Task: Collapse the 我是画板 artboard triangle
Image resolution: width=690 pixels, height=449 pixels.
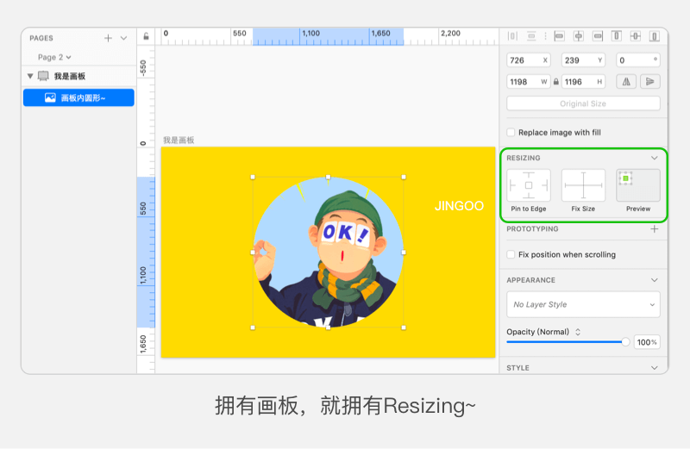Action: pos(30,76)
